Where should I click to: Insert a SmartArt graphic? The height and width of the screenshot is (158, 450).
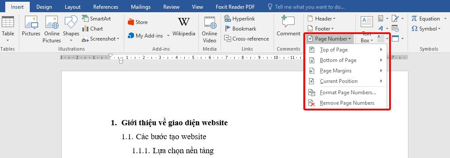96,19
